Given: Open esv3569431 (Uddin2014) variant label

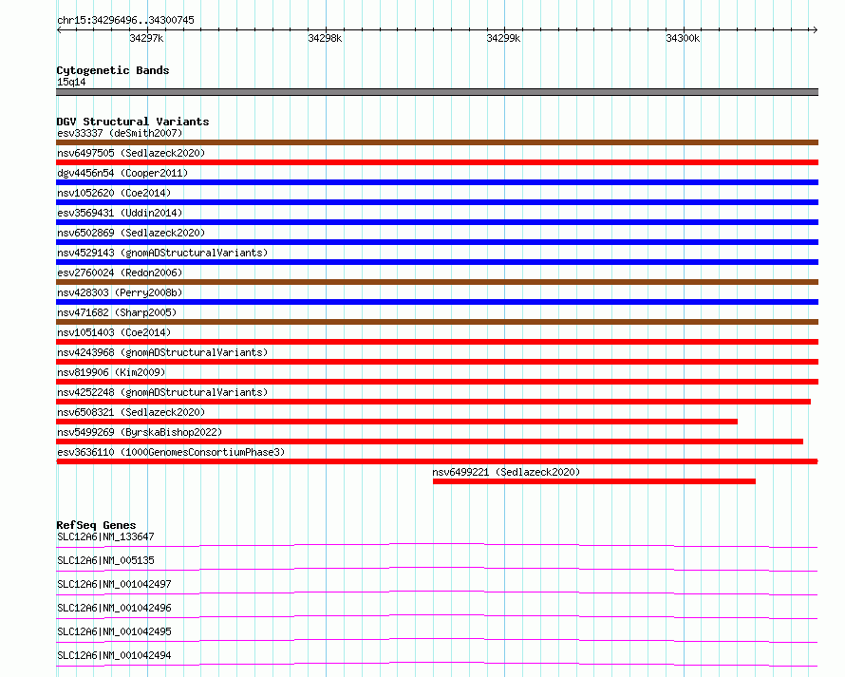Looking at the screenshot, I should pos(120,213).
